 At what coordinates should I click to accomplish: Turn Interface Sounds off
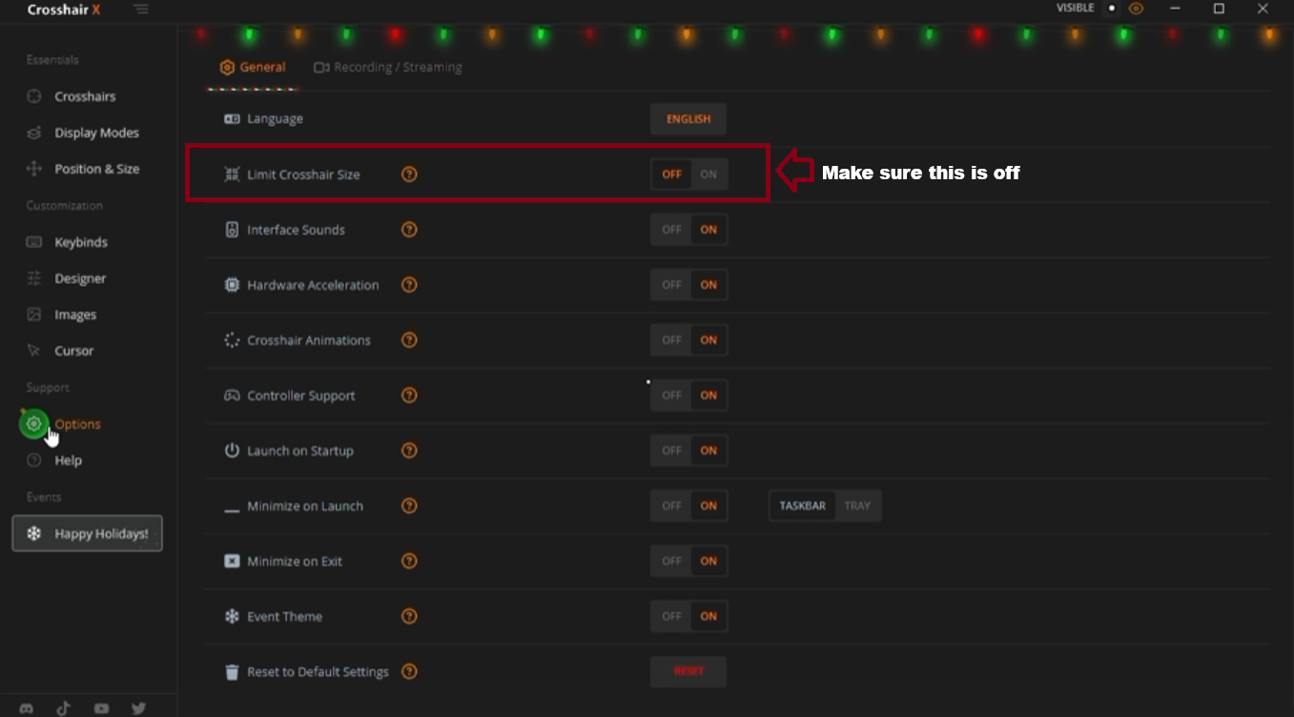[x=671, y=230]
